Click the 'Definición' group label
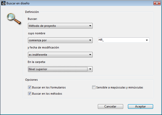The image size is (162, 115). click(32, 12)
